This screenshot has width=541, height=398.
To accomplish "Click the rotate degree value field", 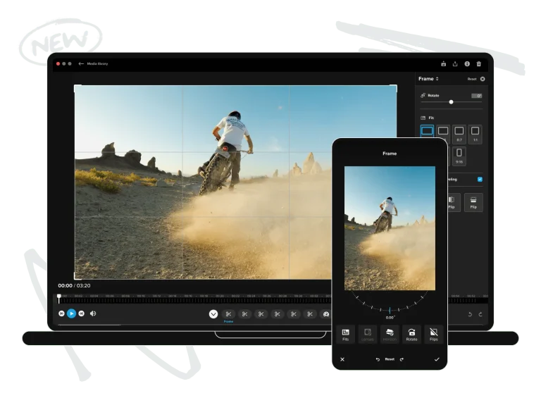I will [476, 96].
